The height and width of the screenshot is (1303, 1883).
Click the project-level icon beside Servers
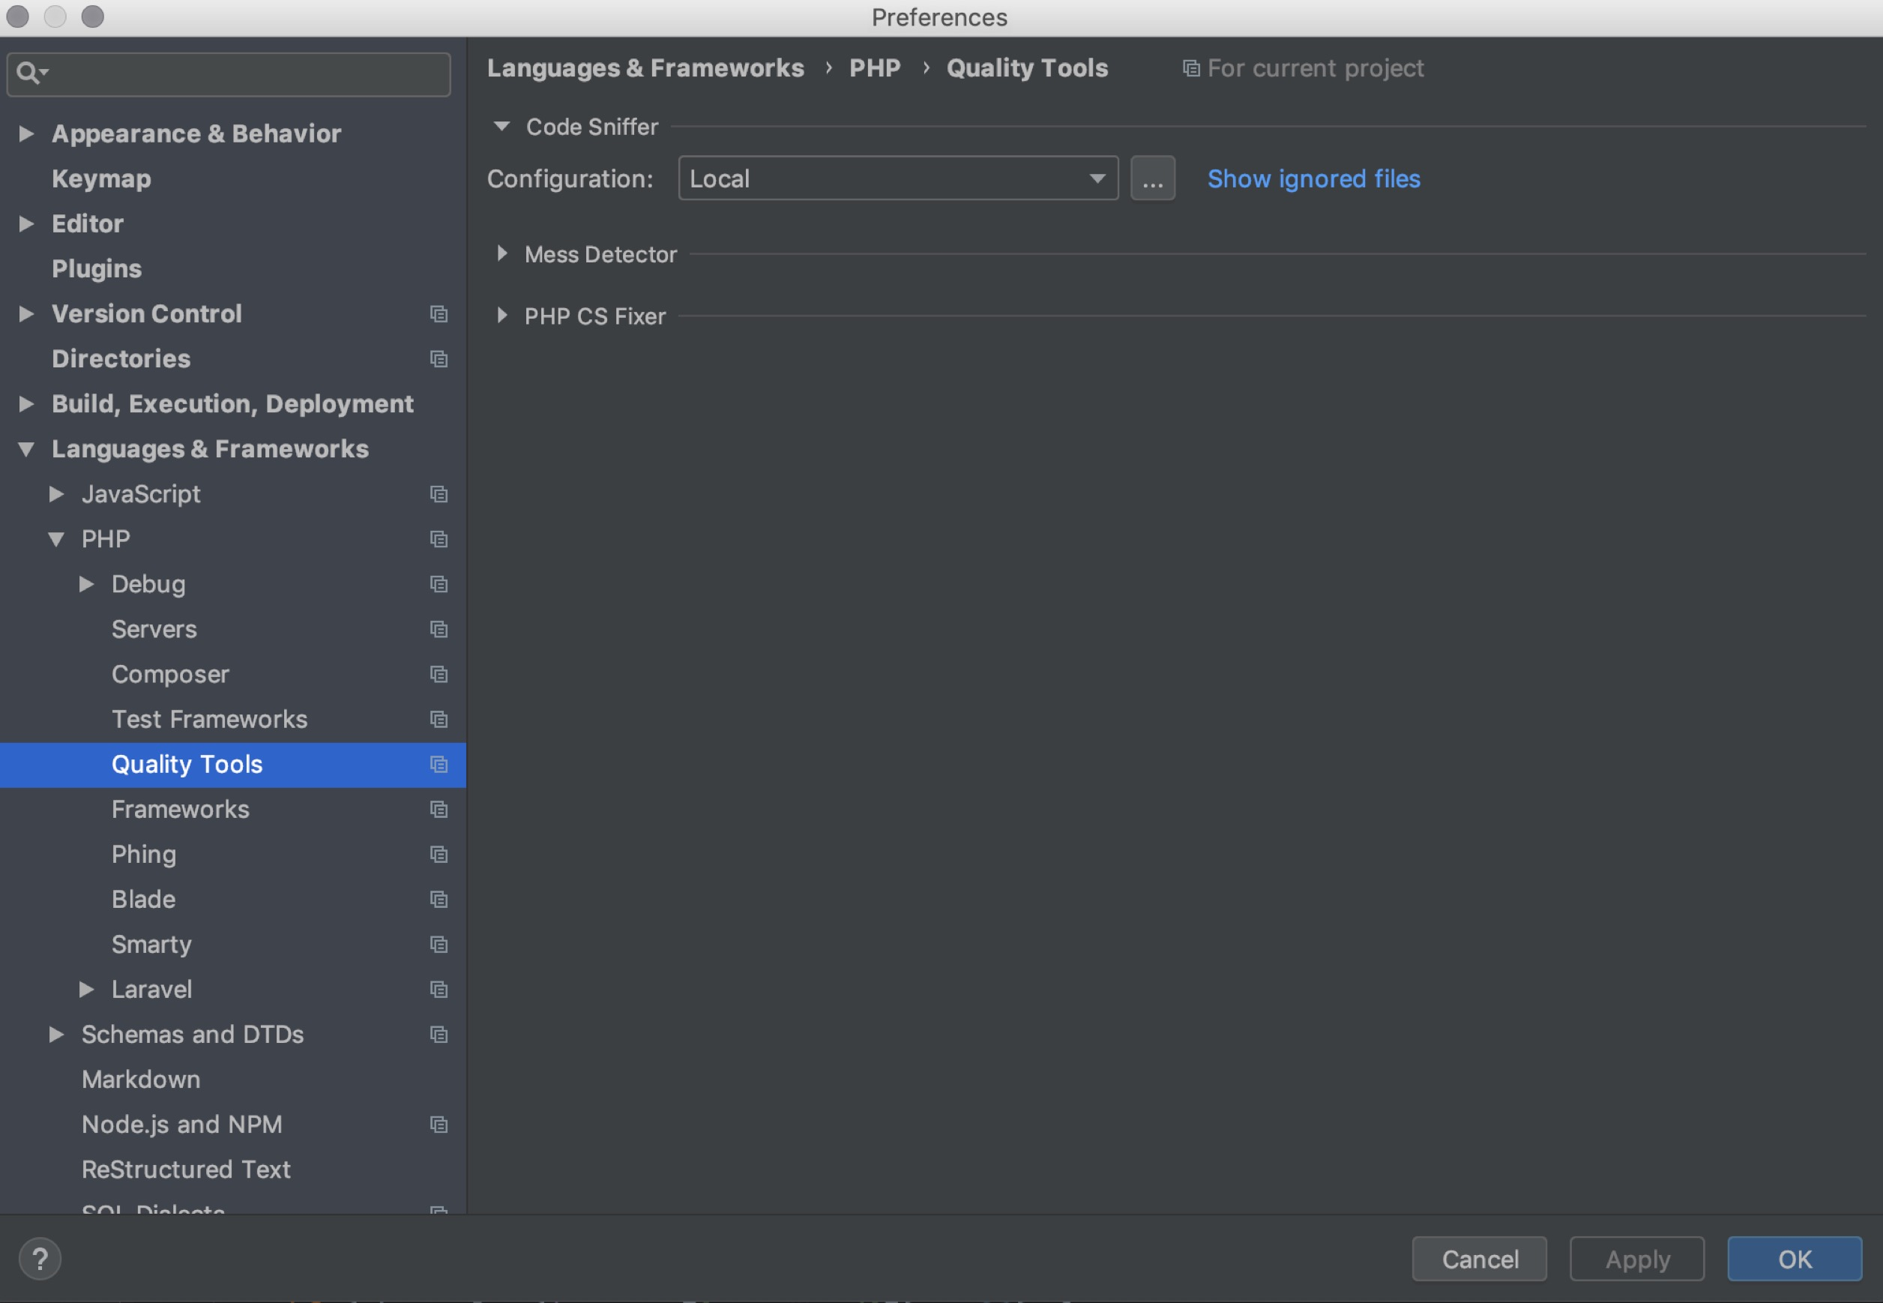tap(439, 630)
